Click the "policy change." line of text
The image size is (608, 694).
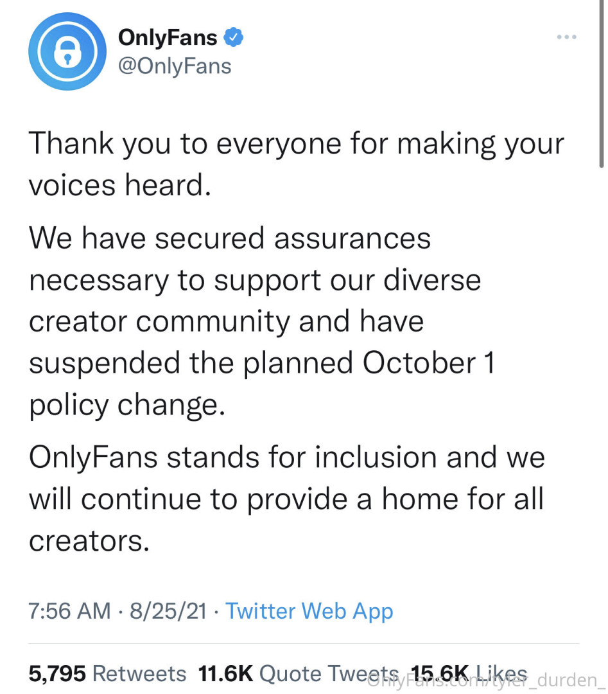pyautogui.click(x=126, y=405)
